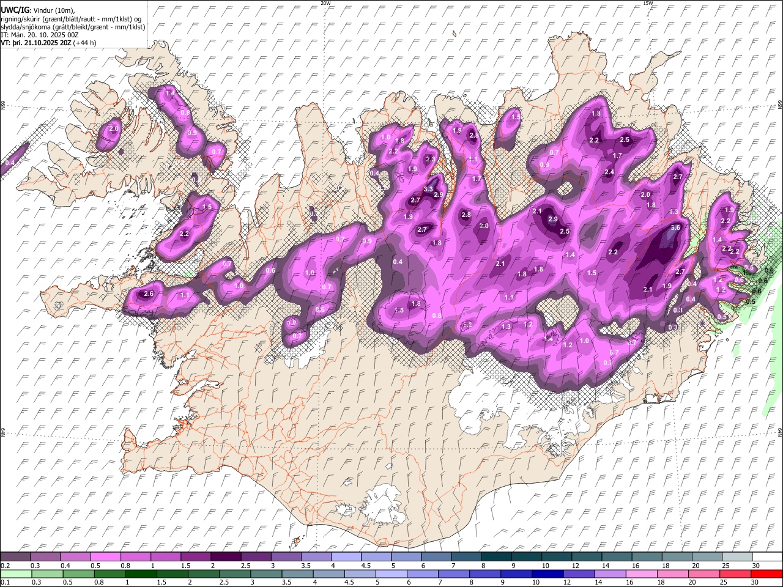Click the '0.1' label in lower legend row

click(x=4, y=583)
